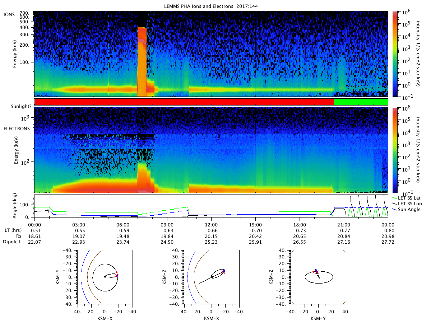
Task: Click the 200. tick on ion energy axis
Action: (x=24, y=46)
